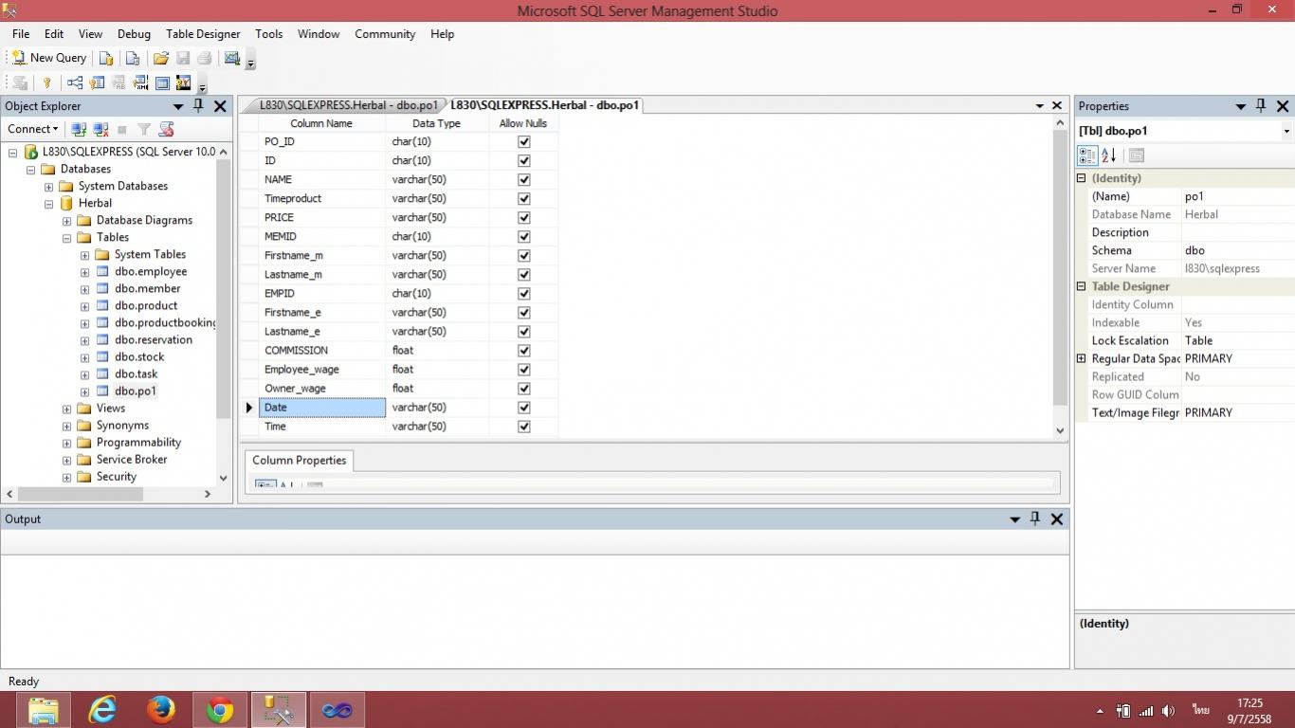Open the Tools menu
This screenshot has width=1295, height=728.
click(268, 33)
